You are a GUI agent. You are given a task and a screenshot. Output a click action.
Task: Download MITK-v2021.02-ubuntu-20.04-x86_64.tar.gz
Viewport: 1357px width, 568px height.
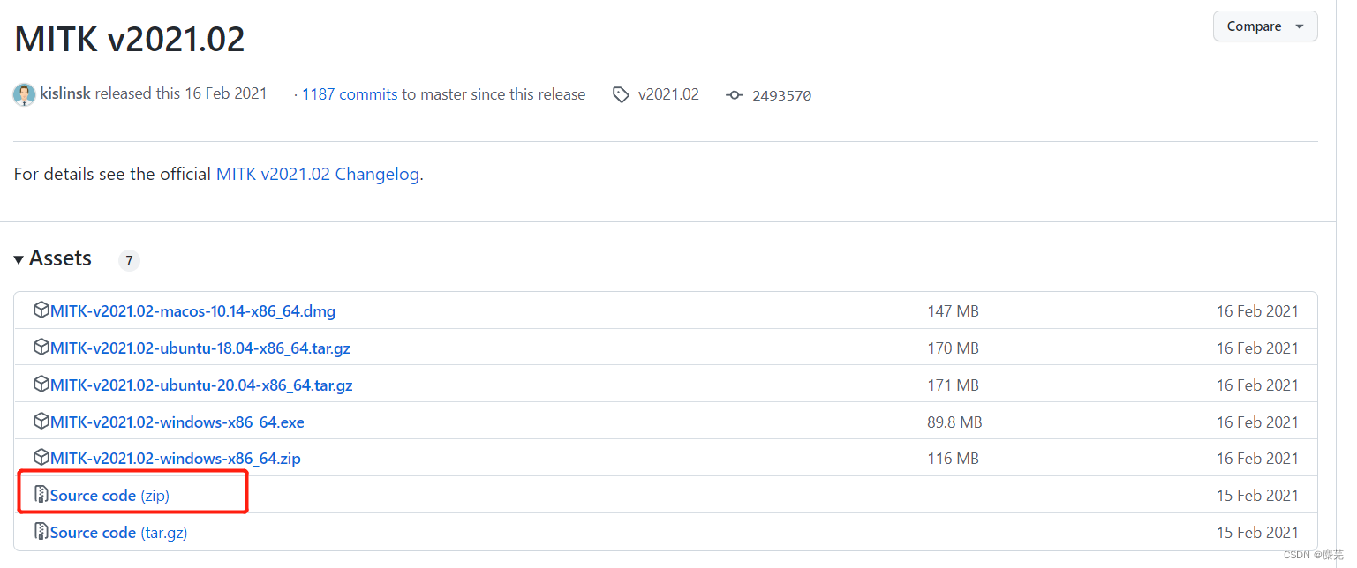tap(201, 385)
